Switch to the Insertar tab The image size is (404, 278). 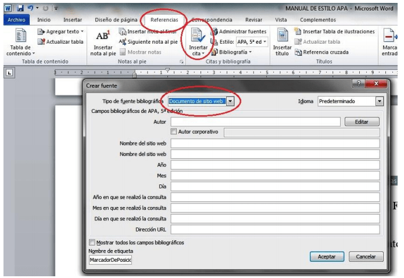[73, 20]
